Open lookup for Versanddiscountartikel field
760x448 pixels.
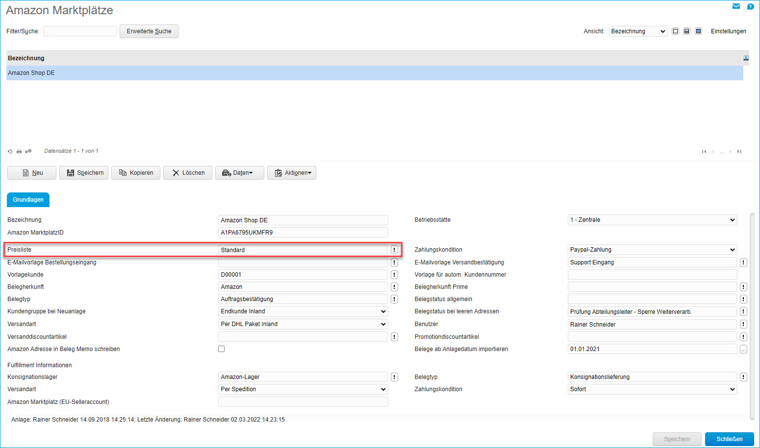point(394,337)
